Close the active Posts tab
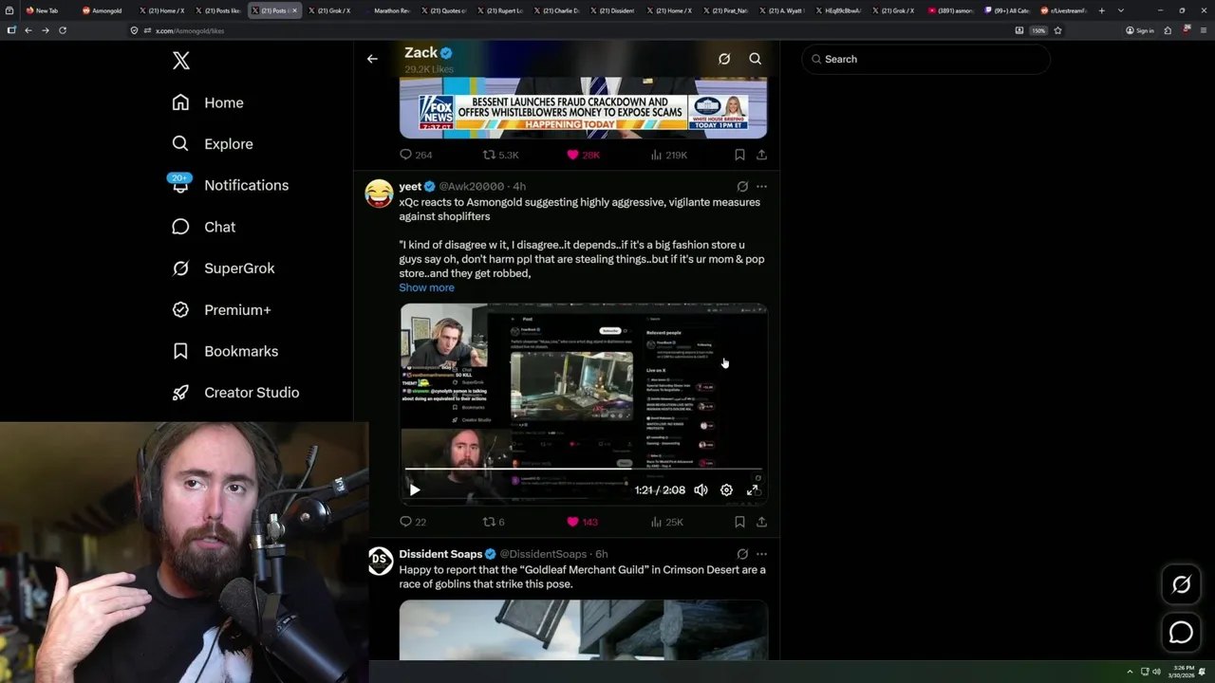 [295, 10]
